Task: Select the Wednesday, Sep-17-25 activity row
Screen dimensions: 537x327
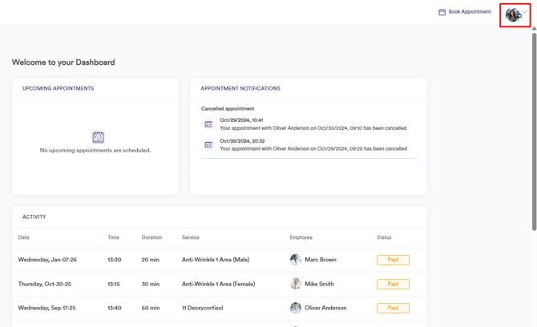Action: tap(53, 308)
